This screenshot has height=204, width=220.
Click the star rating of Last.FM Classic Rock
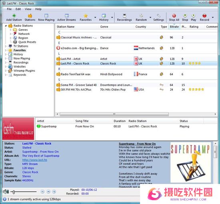pos(195,63)
